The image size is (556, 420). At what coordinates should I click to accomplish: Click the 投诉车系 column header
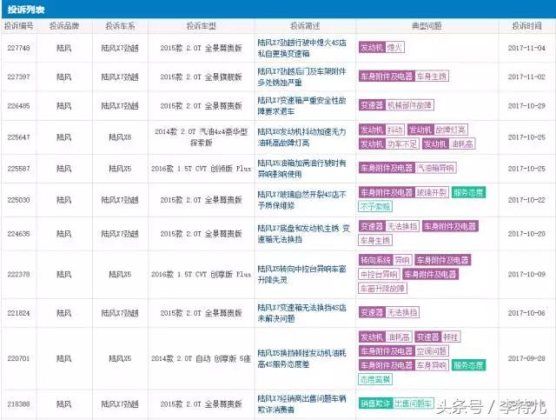tap(120, 26)
